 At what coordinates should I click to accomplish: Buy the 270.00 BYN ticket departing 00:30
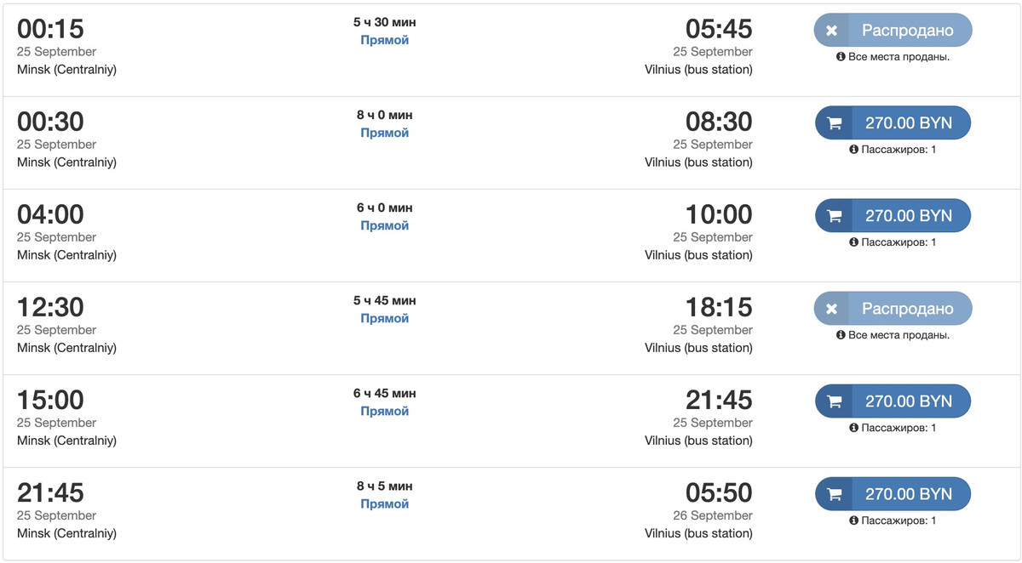[908, 123]
